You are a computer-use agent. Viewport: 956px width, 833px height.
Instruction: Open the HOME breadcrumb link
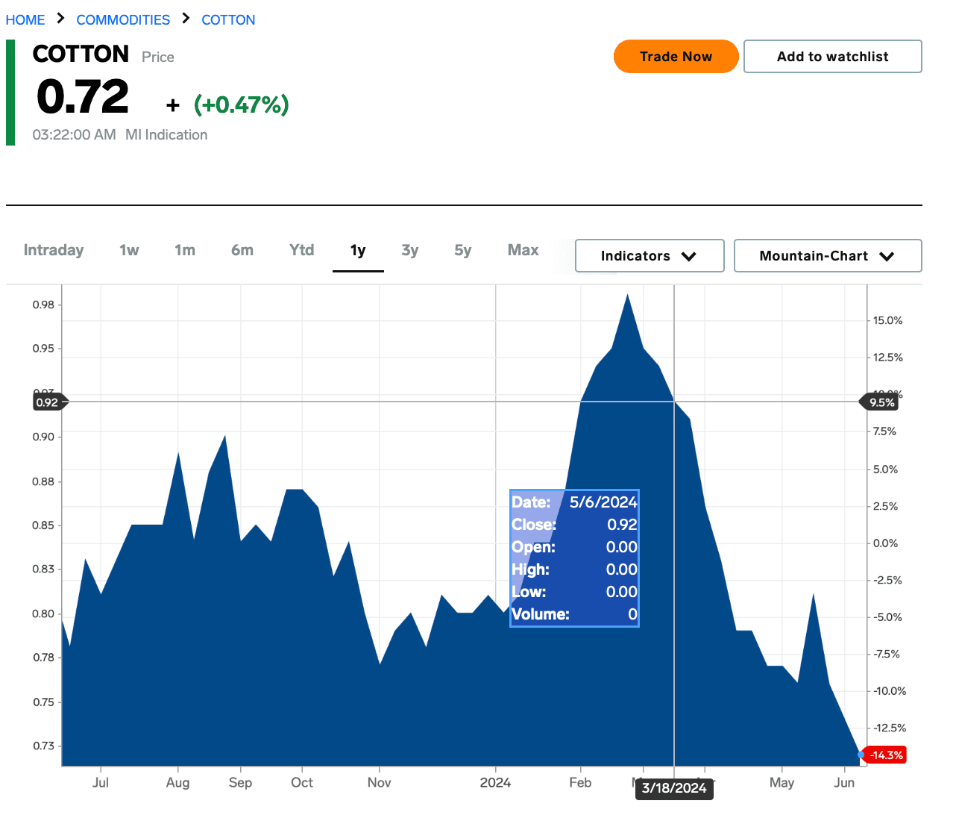(x=25, y=20)
